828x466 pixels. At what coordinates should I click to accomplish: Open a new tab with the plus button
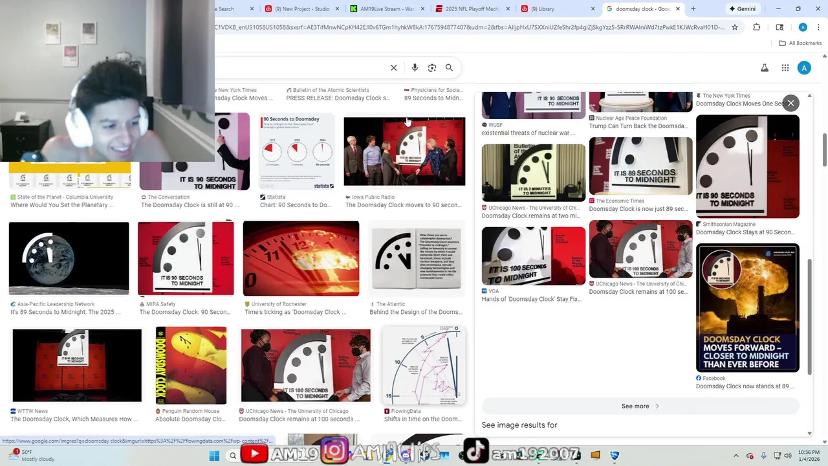[693, 9]
